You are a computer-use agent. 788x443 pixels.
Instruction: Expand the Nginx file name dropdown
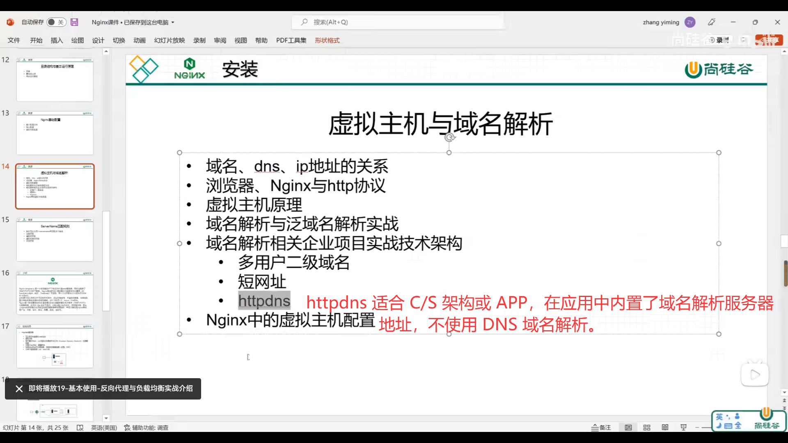(173, 23)
